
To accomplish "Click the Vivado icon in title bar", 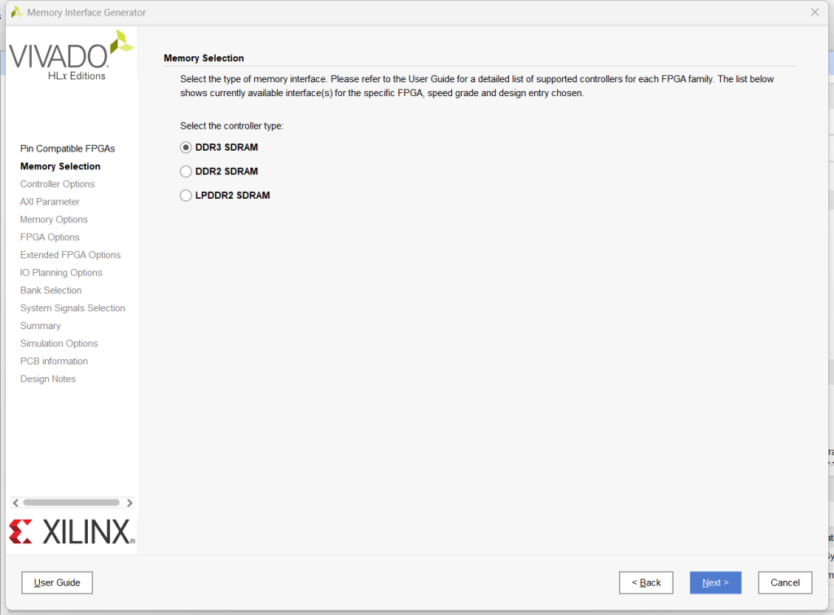I will [17, 11].
